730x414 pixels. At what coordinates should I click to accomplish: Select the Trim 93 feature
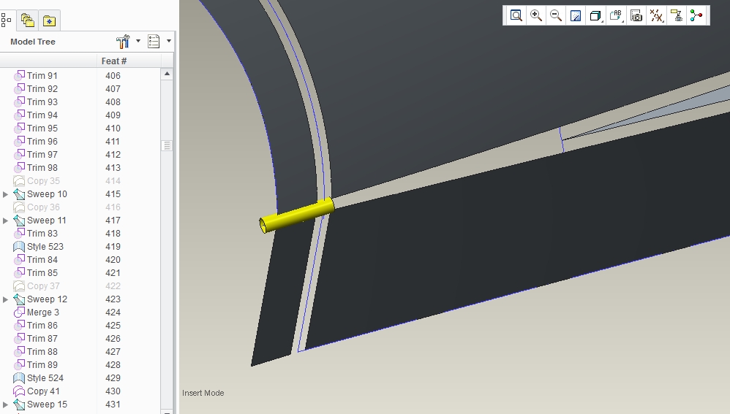click(x=42, y=101)
